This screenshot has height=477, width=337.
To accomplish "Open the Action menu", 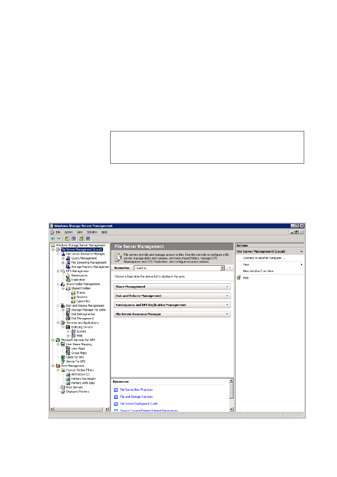I will click(x=69, y=232).
